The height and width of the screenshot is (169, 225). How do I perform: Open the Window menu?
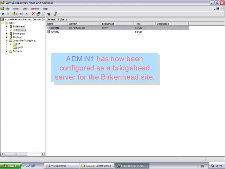[x=35, y=8]
